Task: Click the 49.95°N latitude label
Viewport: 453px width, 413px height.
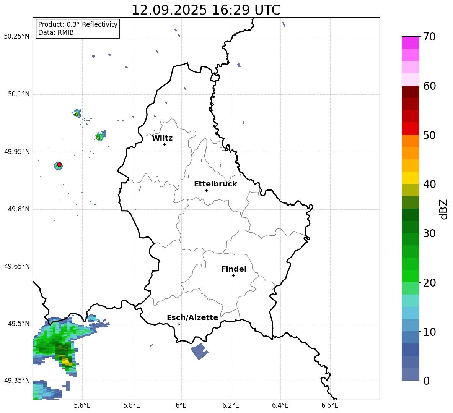Action: pyautogui.click(x=17, y=152)
